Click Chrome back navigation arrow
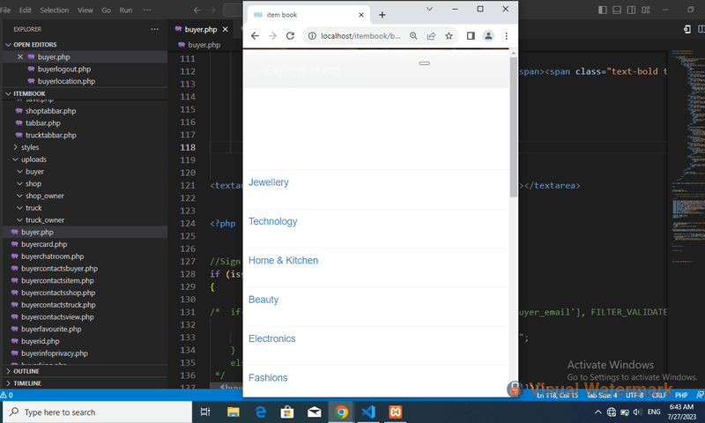This screenshot has width=705, height=423. tap(255, 36)
